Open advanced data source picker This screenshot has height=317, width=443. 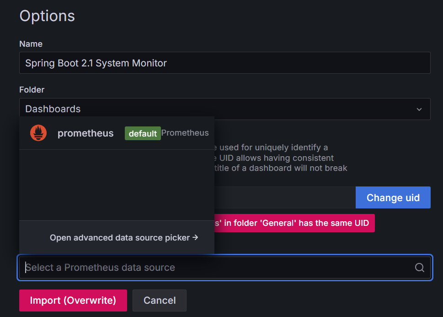[x=124, y=237]
